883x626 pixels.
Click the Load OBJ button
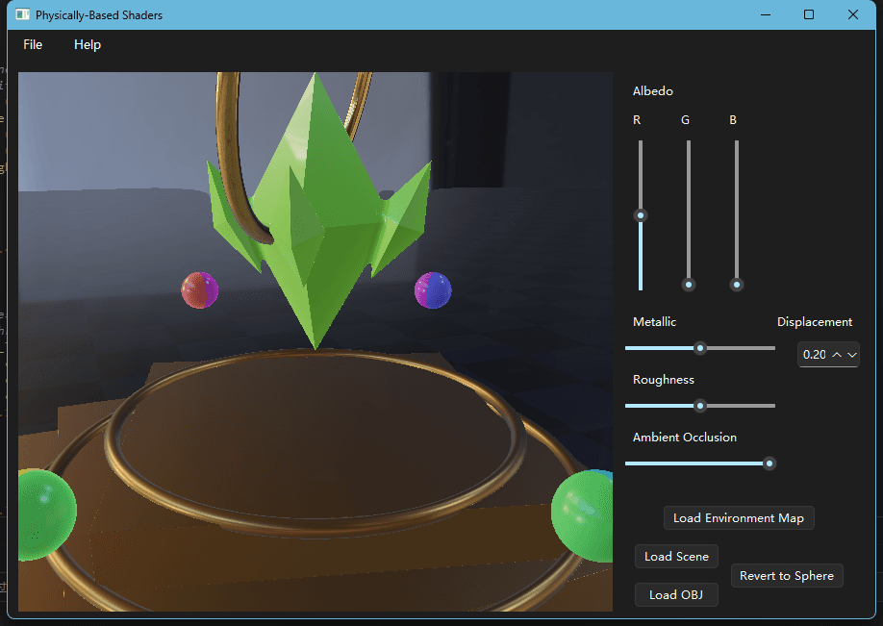click(x=676, y=594)
